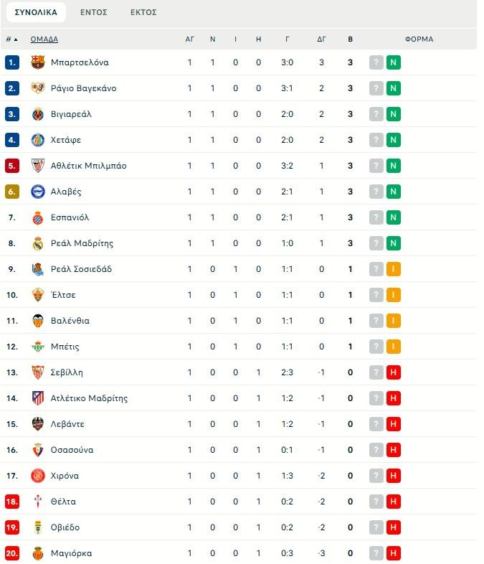Switch to the ΕΚΤΟΣ tab
Image resolution: width=484 pixels, height=564 pixels.
pos(143,12)
